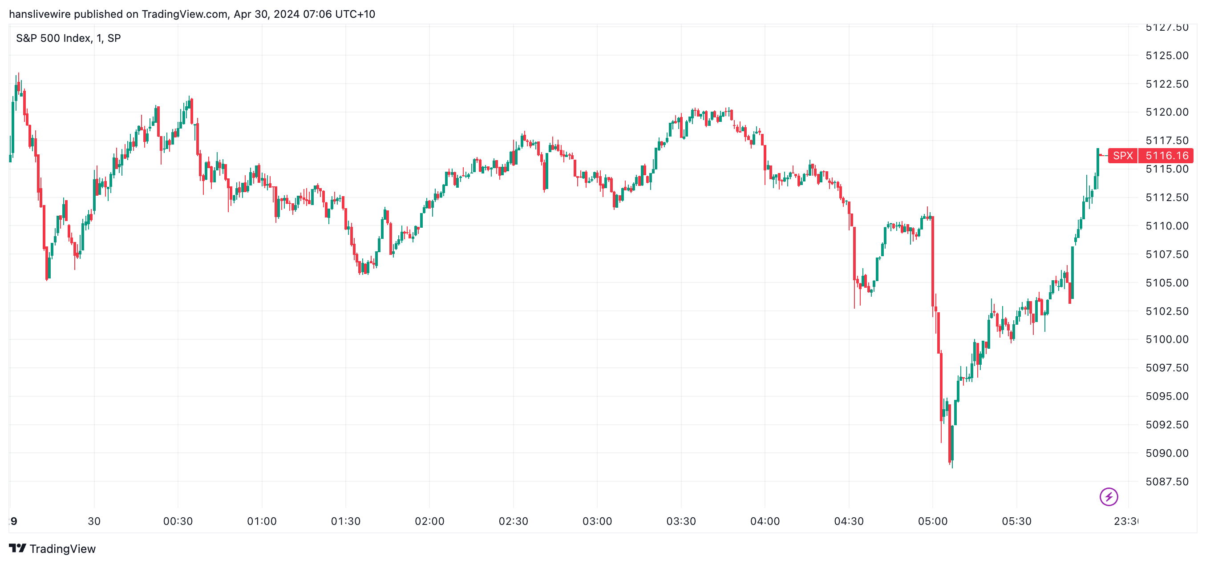Select the 02:00 time axis label
1206x564 pixels.
click(429, 521)
